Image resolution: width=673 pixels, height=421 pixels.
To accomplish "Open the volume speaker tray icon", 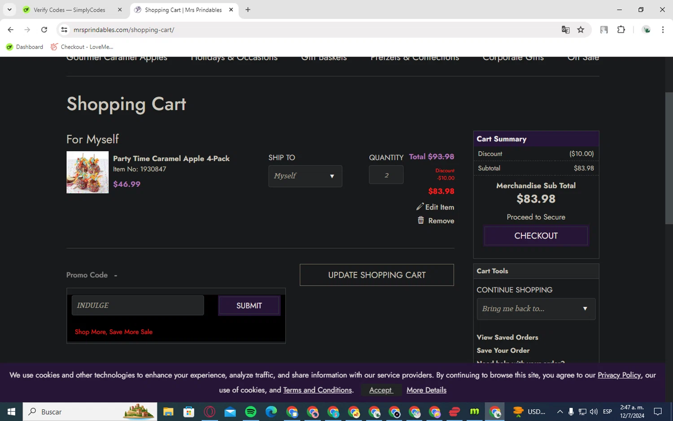I will (594, 412).
